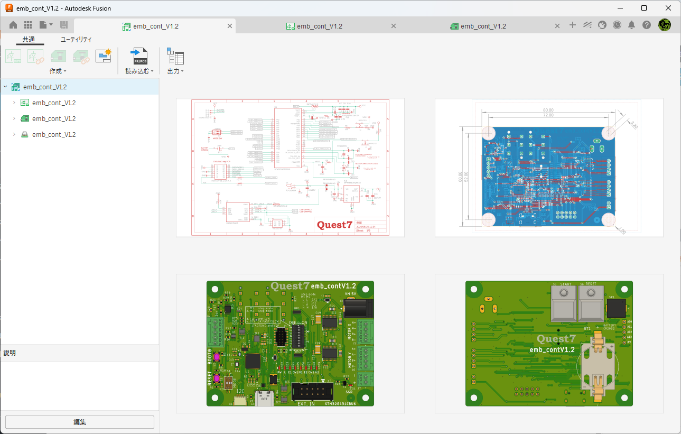
Task: Select the electronics design document tab
Action: (x=154, y=26)
